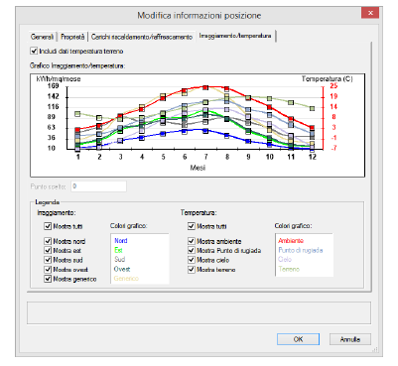Uncheck Mostra est
Image resolution: width=398 pixels, height=366 pixels.
click(48, 251)
